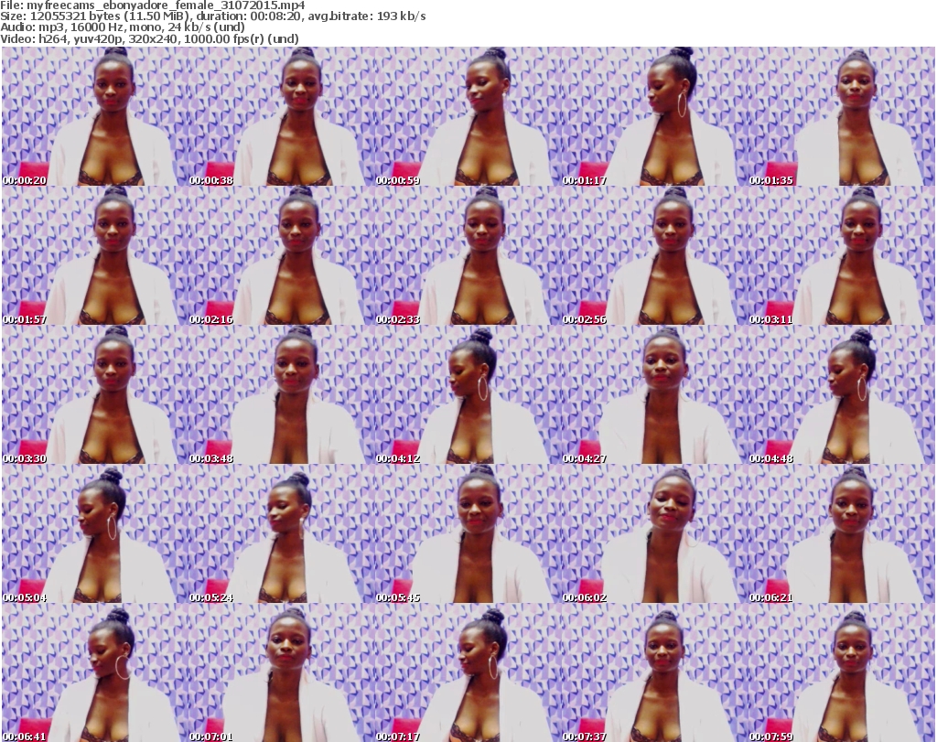Click the 'Audio: mp3, 16000 Hz' line
The width and height of the screenshot is (937, 742).
(123, 27)
